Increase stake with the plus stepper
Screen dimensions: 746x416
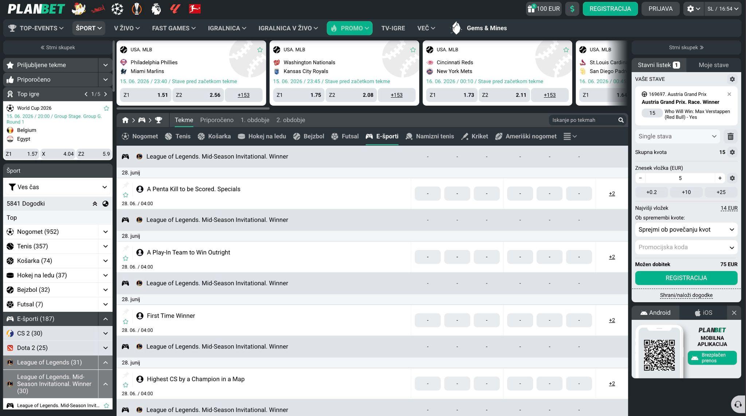pos(720,178)
